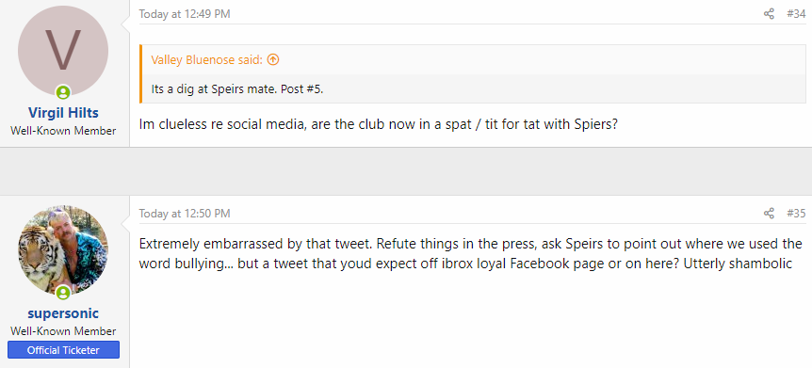812x368 pixels.
Task: Click the Official Ticketer badge
Action: pyautogui.click(x=63, y=350)
